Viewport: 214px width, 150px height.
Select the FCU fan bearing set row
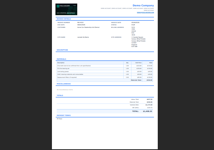(x=105, y=69)
